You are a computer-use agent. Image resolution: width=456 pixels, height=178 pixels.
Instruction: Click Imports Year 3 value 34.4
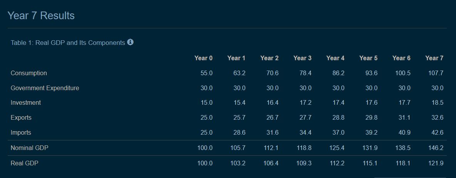tap(305, 132)
